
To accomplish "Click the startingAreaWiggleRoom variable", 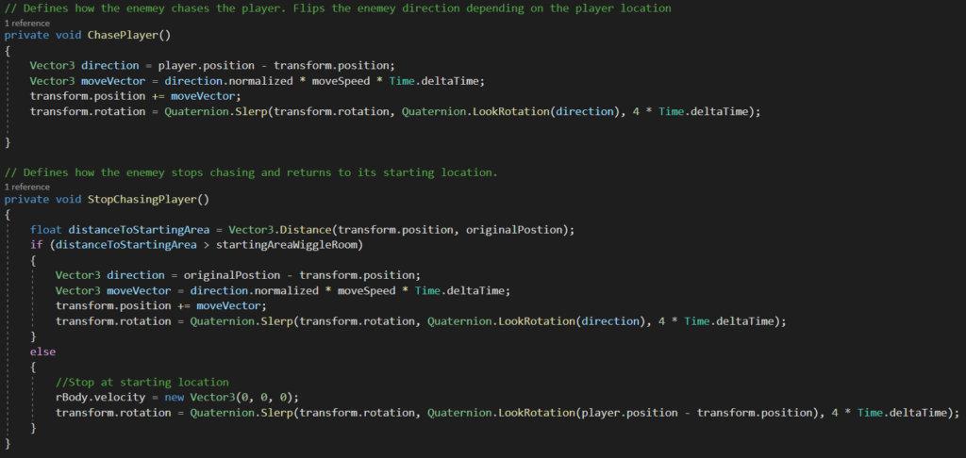I will [289, 245].
